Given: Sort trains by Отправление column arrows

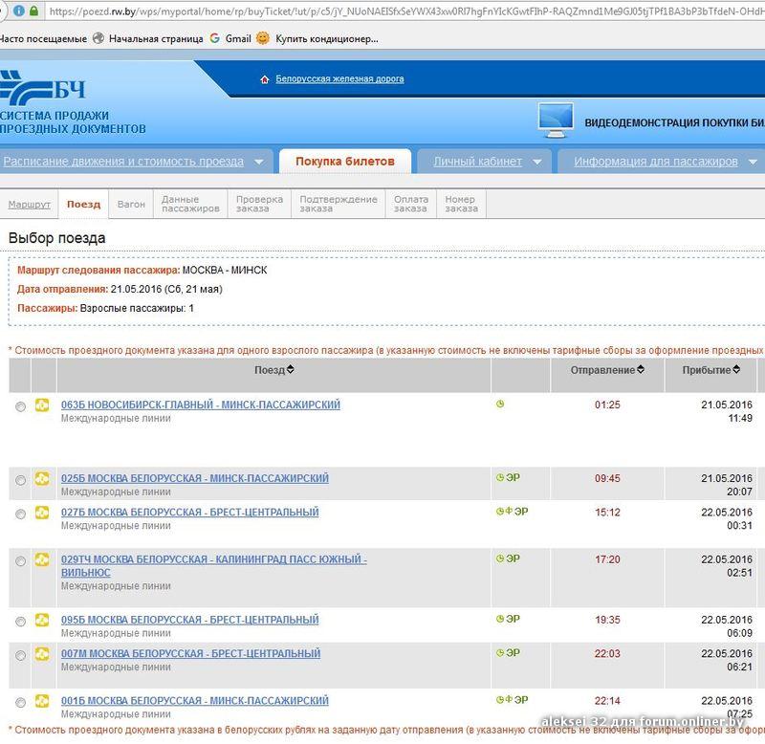Looking at the screenshot, I should coord(641,370).
